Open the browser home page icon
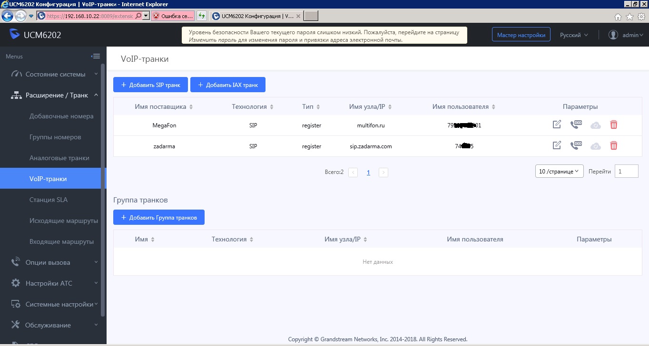Viewport: 649px width, 346px height. coord(618,17)
